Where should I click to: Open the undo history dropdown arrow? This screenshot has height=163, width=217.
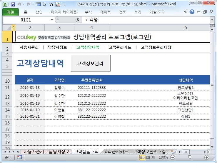click(x=24, y=4)
